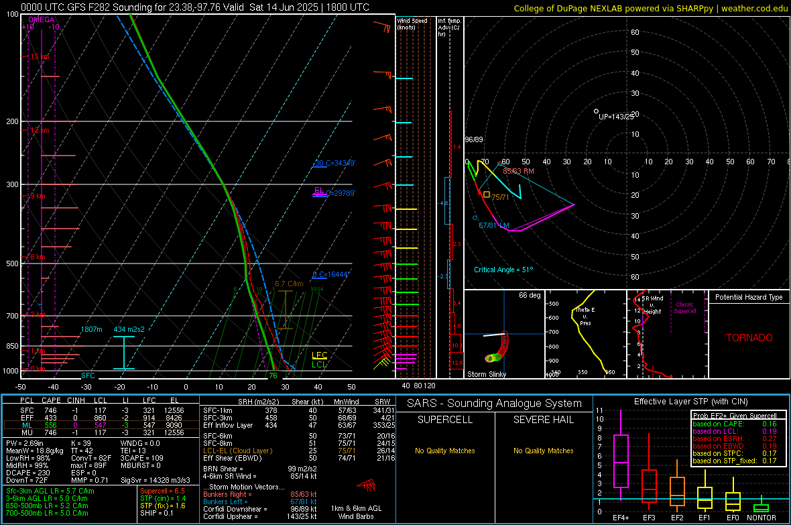Click the DCAPE = 230 value

(x=27, y=473)
